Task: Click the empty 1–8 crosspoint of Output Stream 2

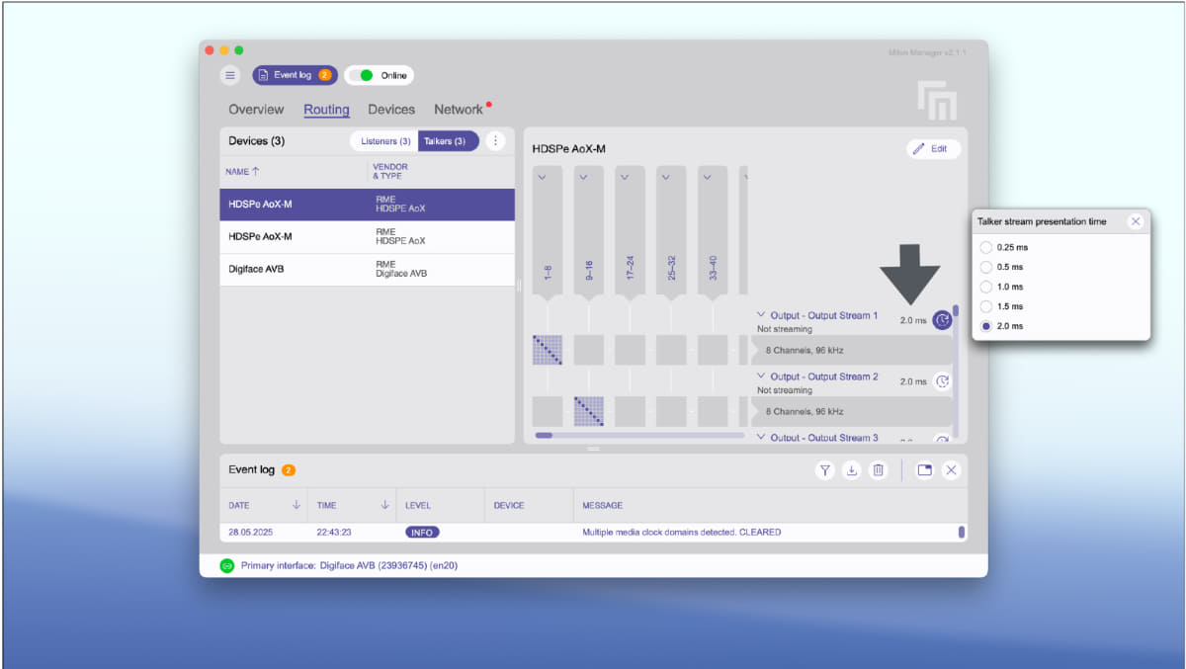Action: tap(548, 411)
